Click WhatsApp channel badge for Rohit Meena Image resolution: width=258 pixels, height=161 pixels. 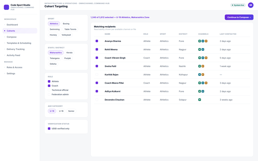[200, 49]
